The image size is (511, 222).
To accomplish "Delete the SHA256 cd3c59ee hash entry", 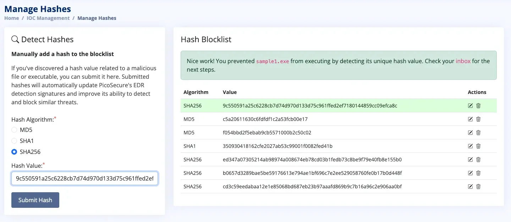I will point(478,187).
